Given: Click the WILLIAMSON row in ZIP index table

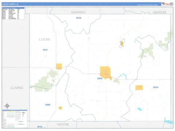Looking at the screenshot, I should 11,19.
